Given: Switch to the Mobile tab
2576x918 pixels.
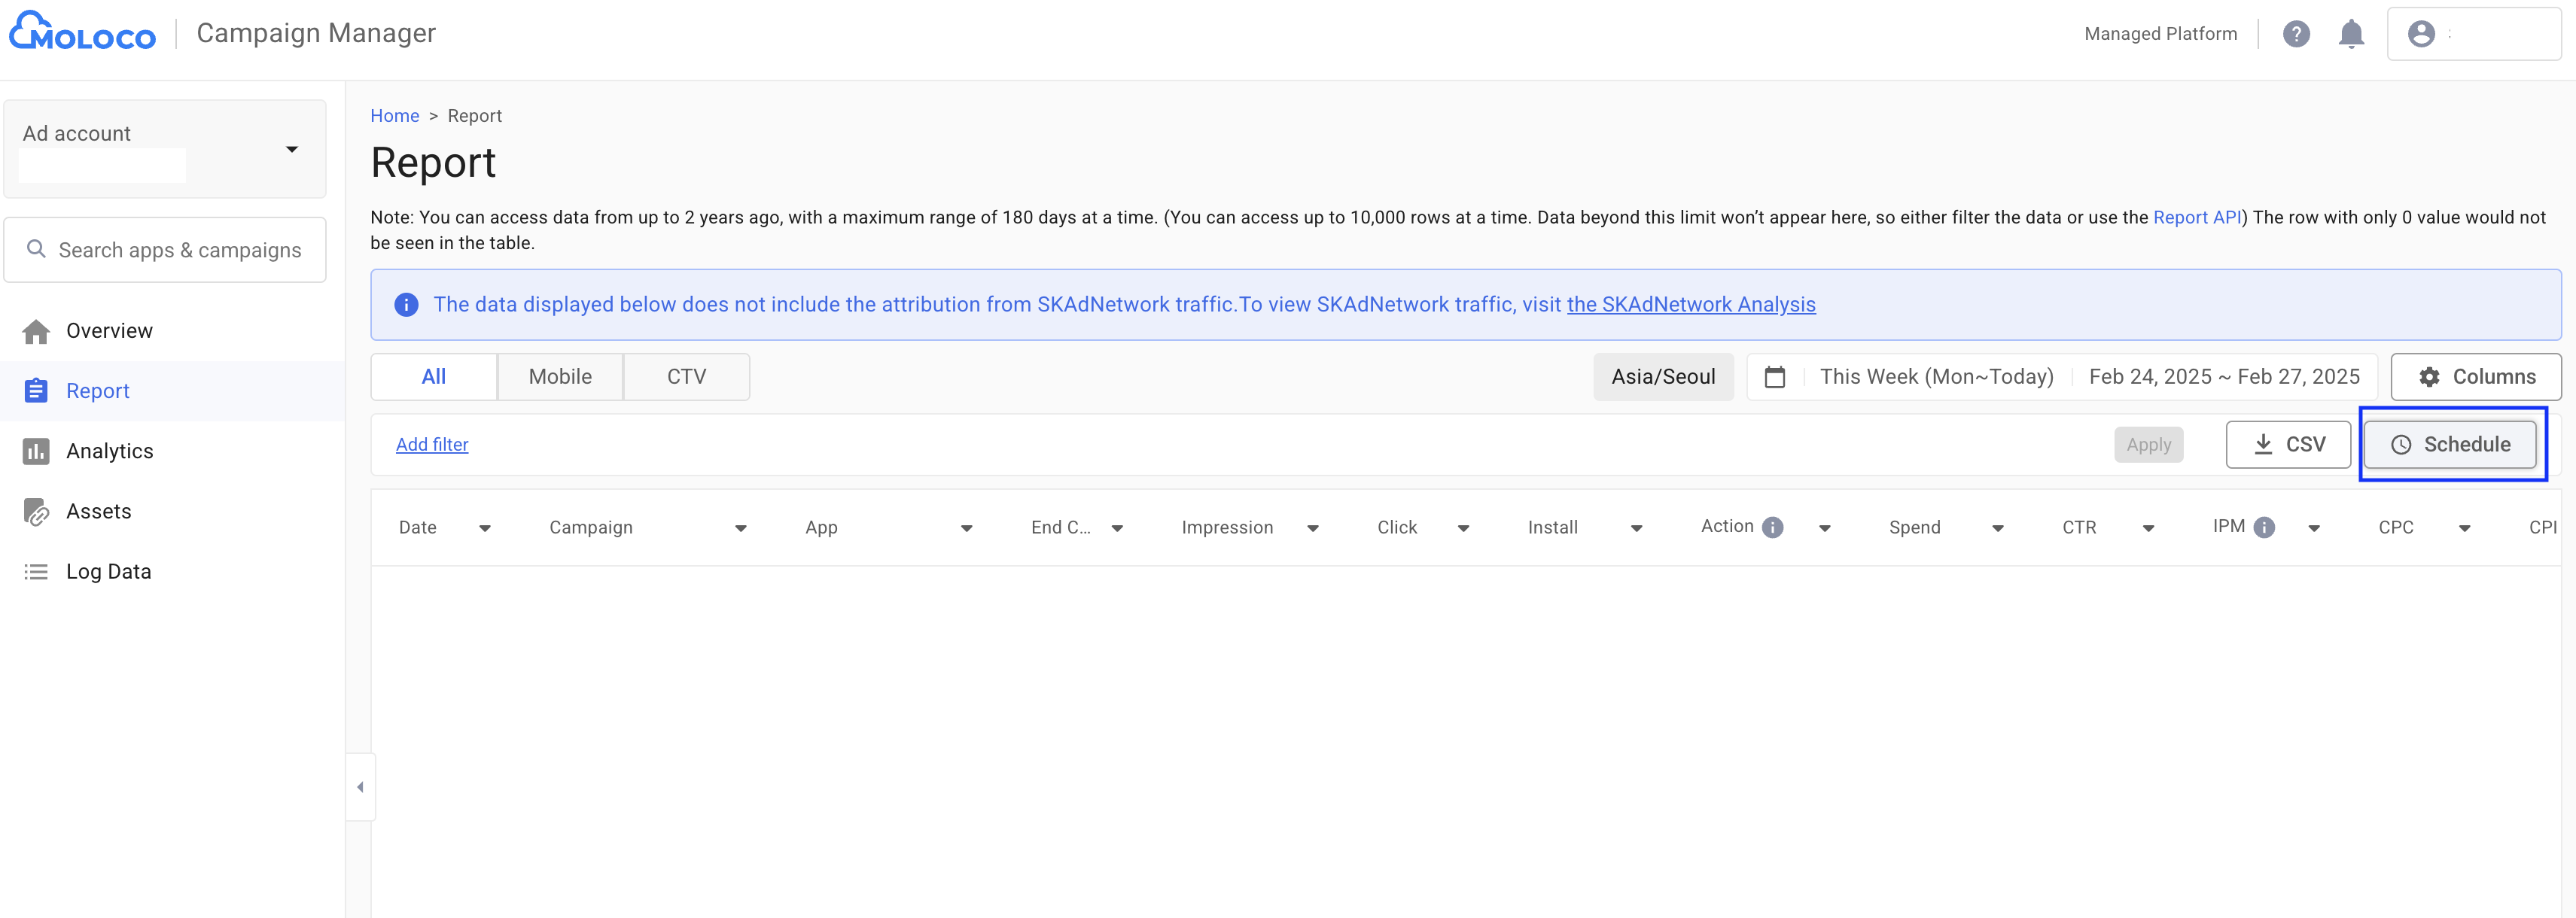Looking at the screenshot, I should pos(560,376).
